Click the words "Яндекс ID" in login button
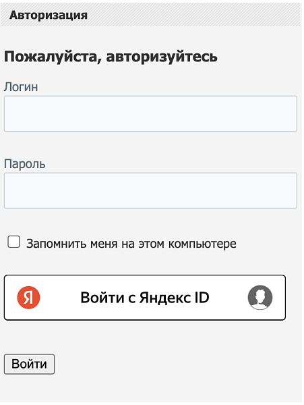Image resolution: width=304 pixels, height=405 pixels. pos(175,298)
